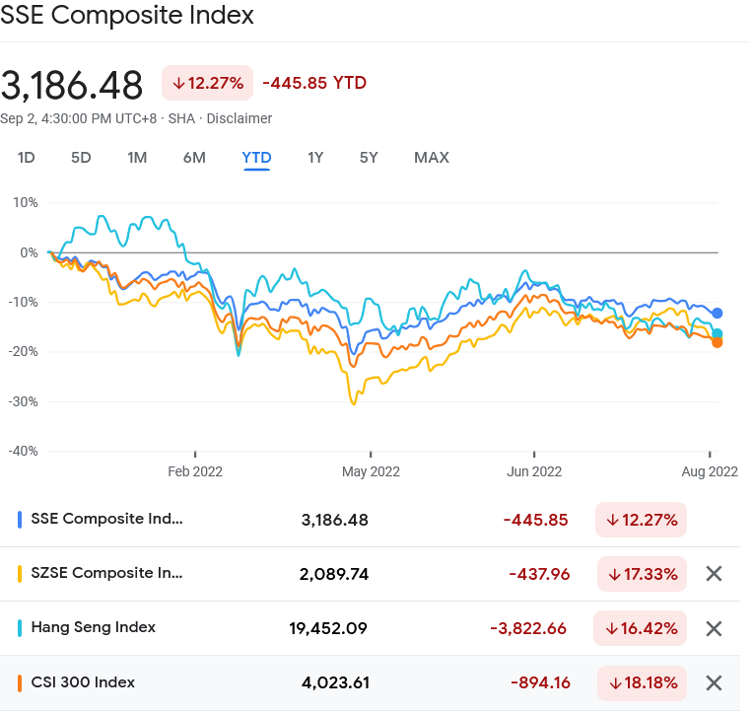This screenshot has width=754, height=714.
Task: Remove SZSE Composite Index comparison
Action: 714,574
